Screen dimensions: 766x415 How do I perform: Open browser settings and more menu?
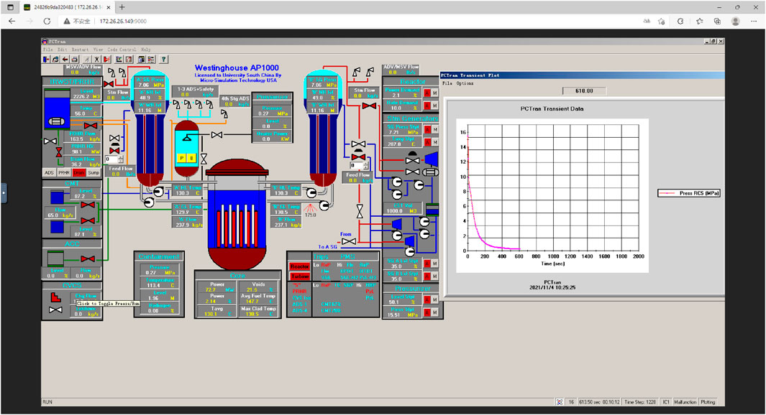pyautogui.click(x=754, y=21)
